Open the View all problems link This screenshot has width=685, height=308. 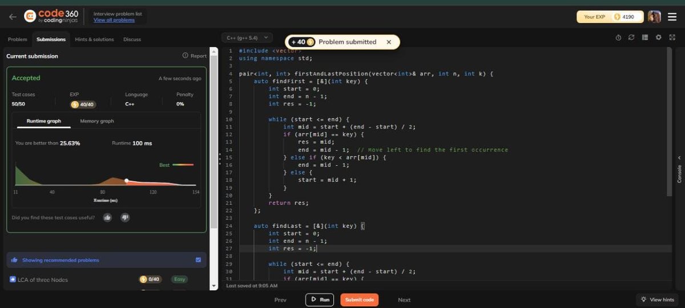[x=114, y=21]
